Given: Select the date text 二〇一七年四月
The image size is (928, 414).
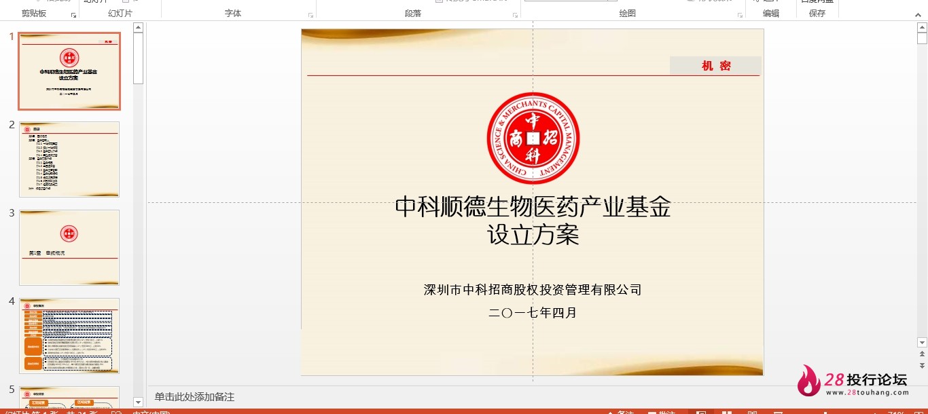Looking at the screenshot, I should [x=533, y=313].
